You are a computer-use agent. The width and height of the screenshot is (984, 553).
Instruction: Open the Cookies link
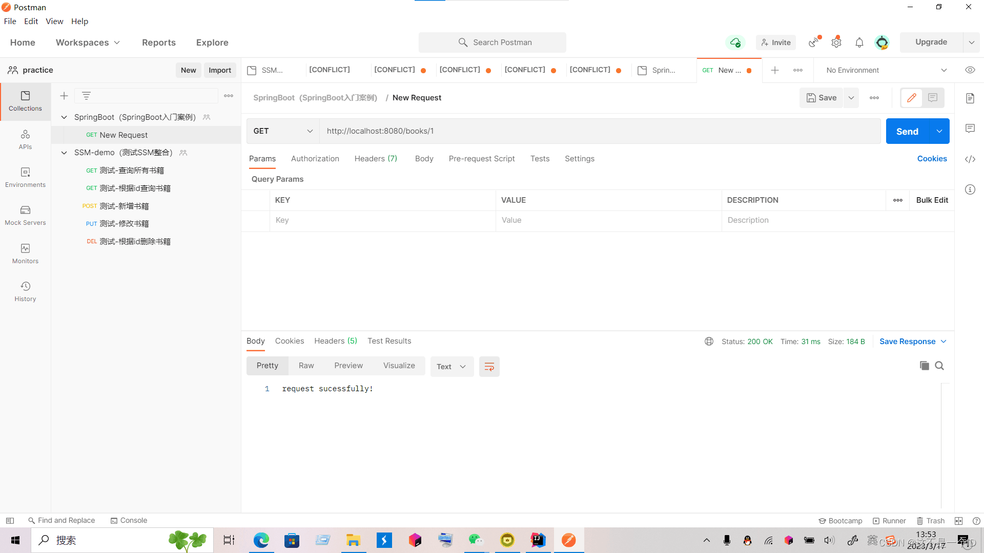tap(932, 159)
